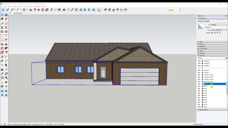Click the status bar info circle icon
This screenshot has height=128, width=228.
[x=5, y=124]
